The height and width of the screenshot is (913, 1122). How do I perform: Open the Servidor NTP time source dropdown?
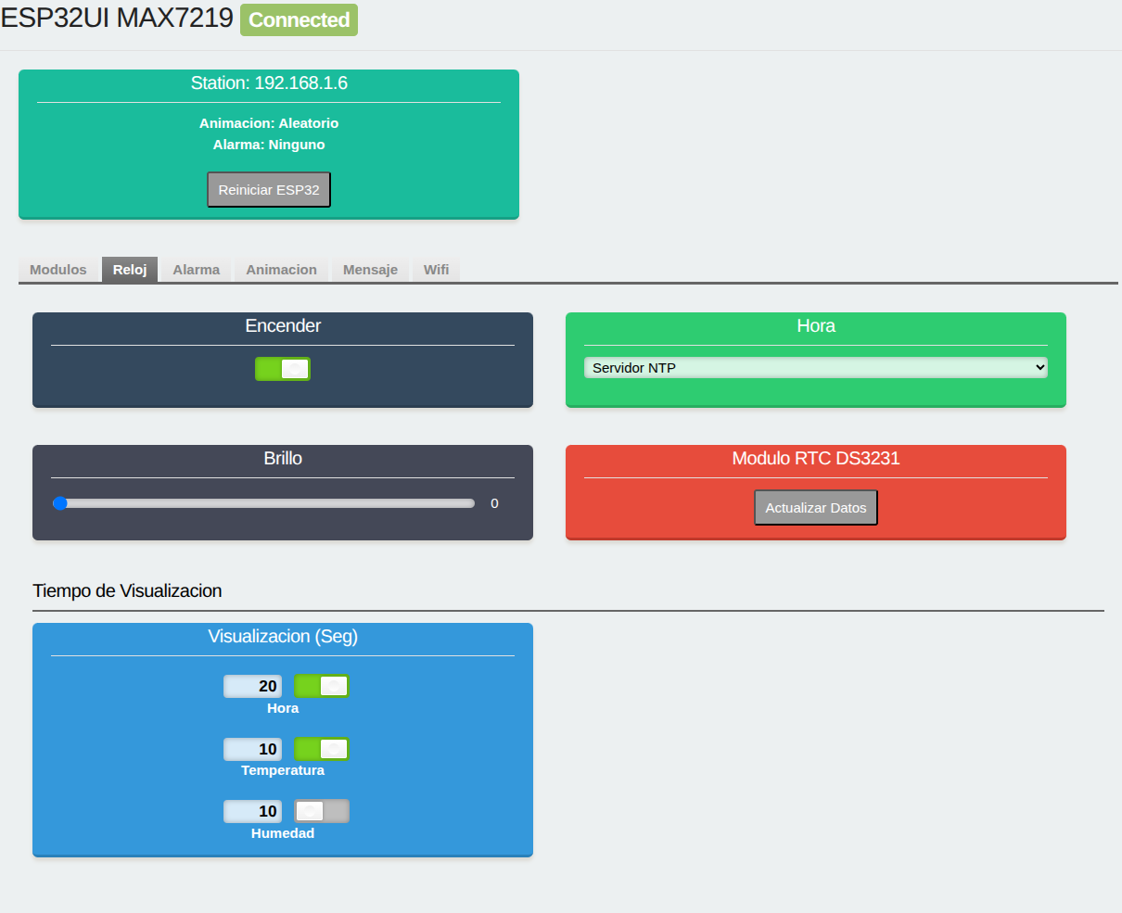816,368
